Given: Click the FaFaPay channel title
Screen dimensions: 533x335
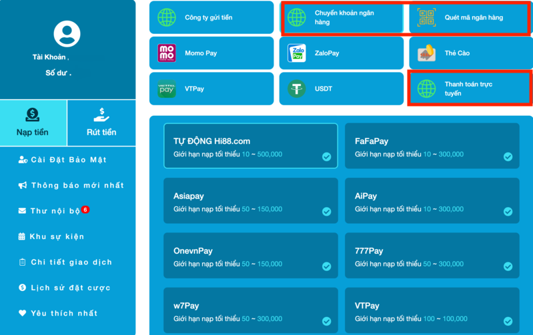Looking at the screenshot, I should pyautogui.click(x=372, y=141).
